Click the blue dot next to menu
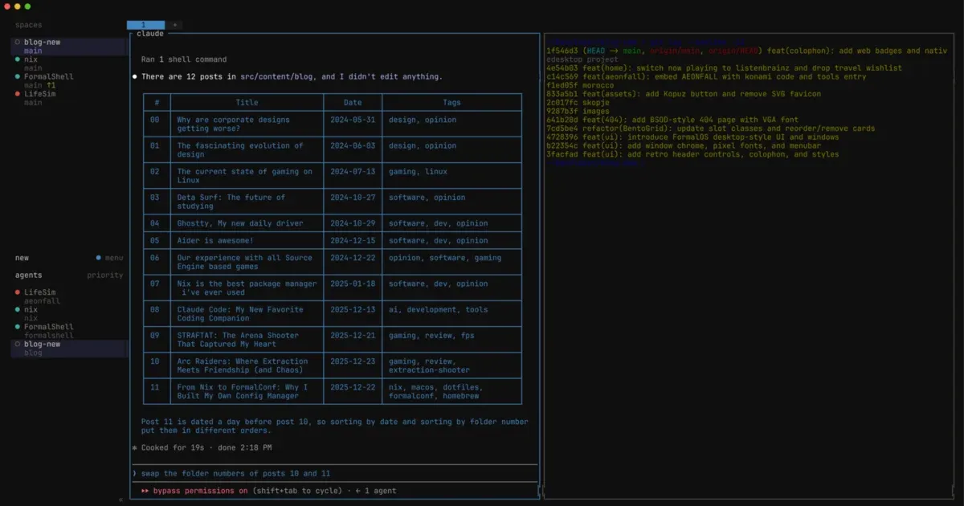 [x=99, y=258]
